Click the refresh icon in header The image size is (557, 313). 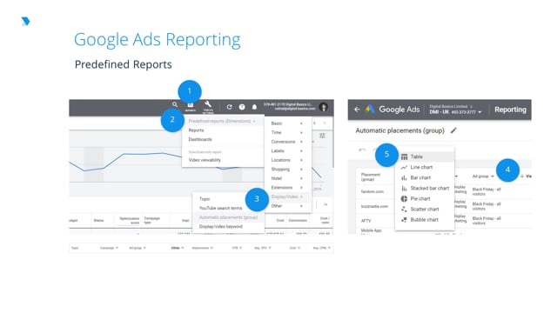[x=229, y=107]
